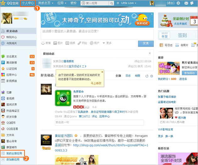Switch to the 日志 feed tab
Viewport: 198px width, 165px height.
tap(128, 76)
